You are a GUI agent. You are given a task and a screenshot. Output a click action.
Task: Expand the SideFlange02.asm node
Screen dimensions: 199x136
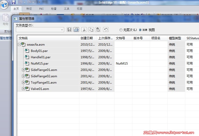(23, 76)
